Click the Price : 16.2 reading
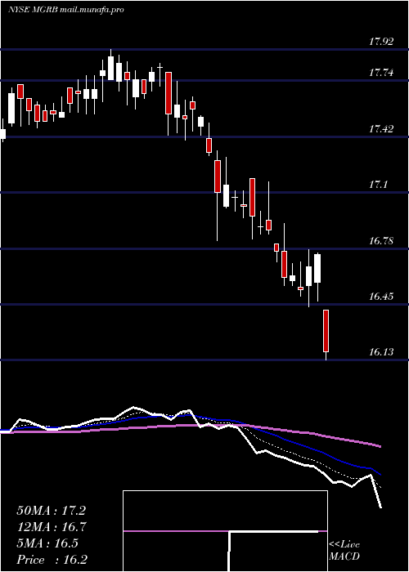 pyautogui.click(x=52, y=560)
